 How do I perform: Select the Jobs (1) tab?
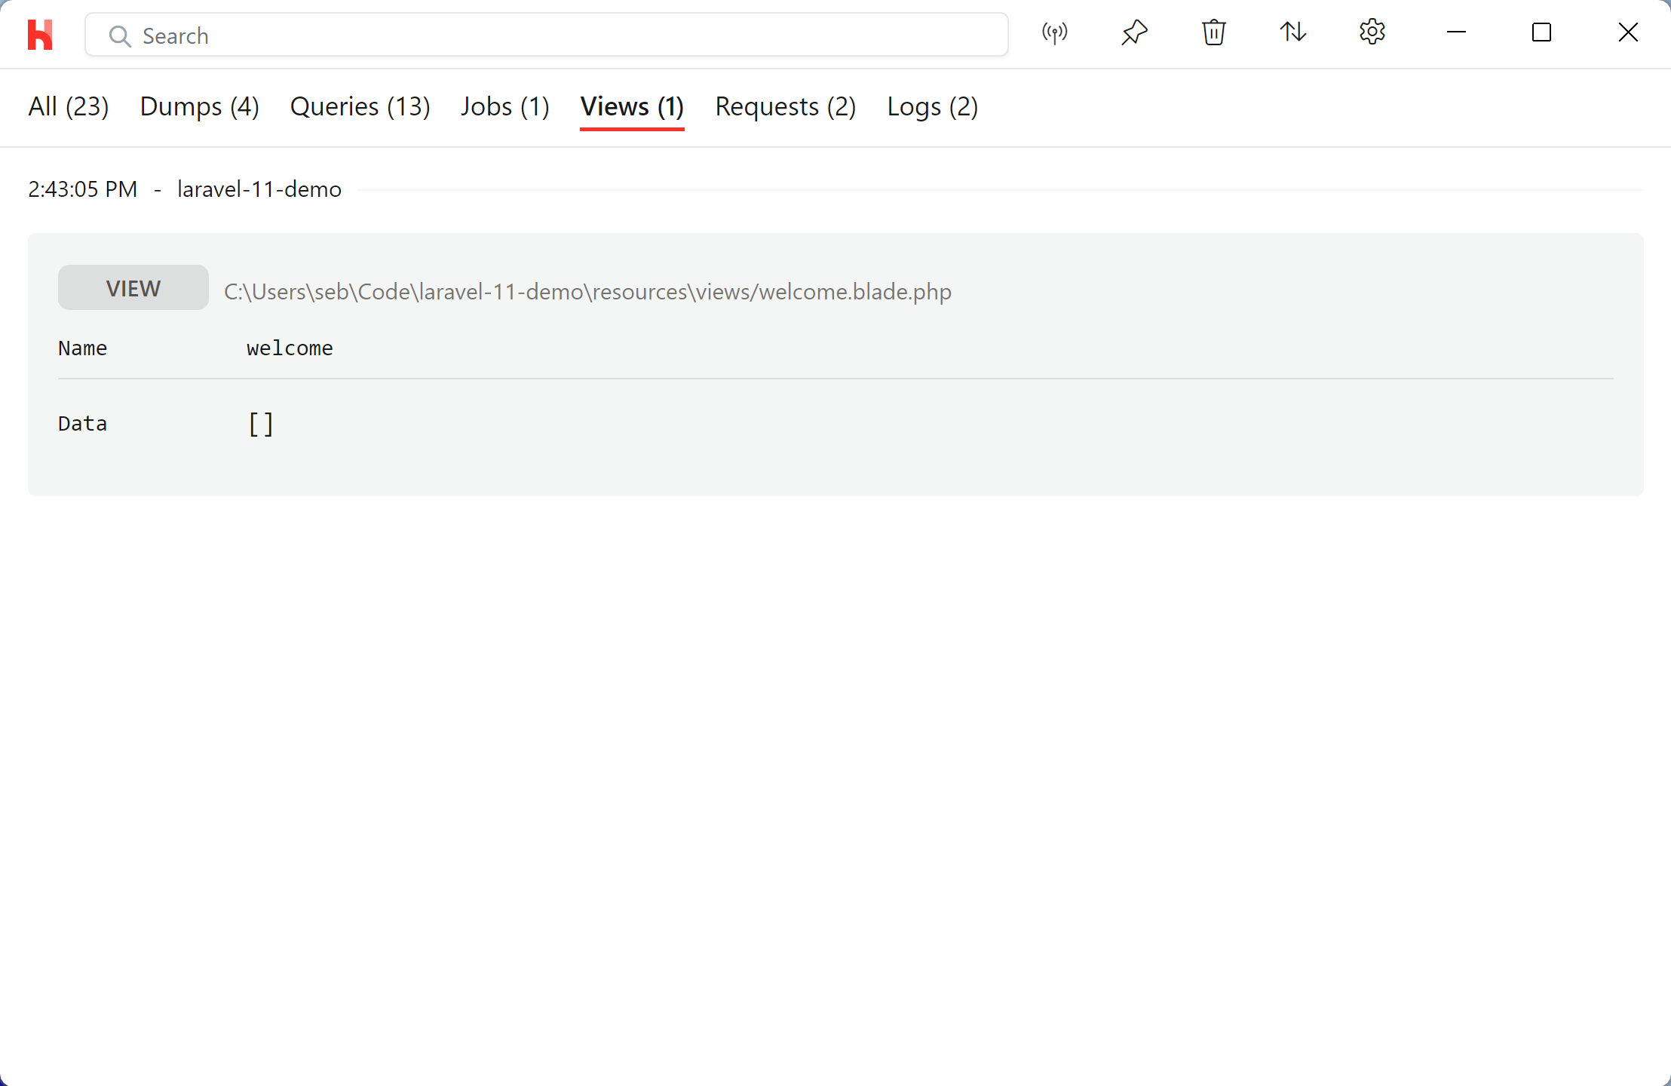tap(504, 107)
